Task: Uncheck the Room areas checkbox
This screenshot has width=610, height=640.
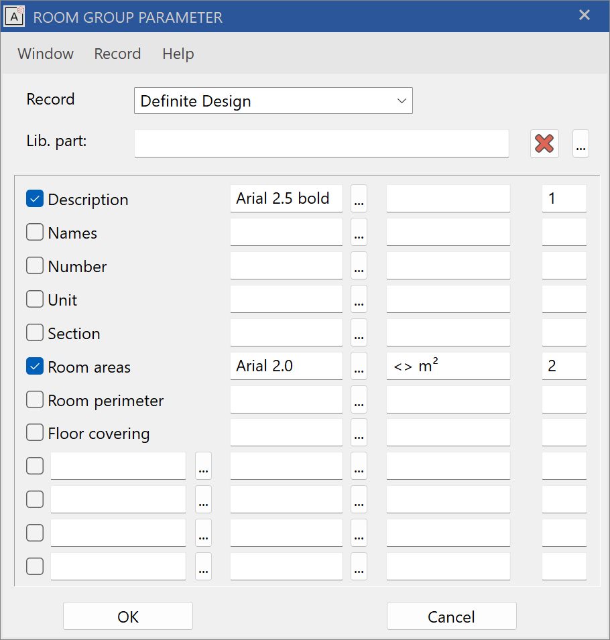Action: (x=35, y=366)
